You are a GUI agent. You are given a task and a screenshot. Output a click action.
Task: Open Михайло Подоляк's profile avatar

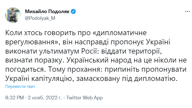(13, 15)
